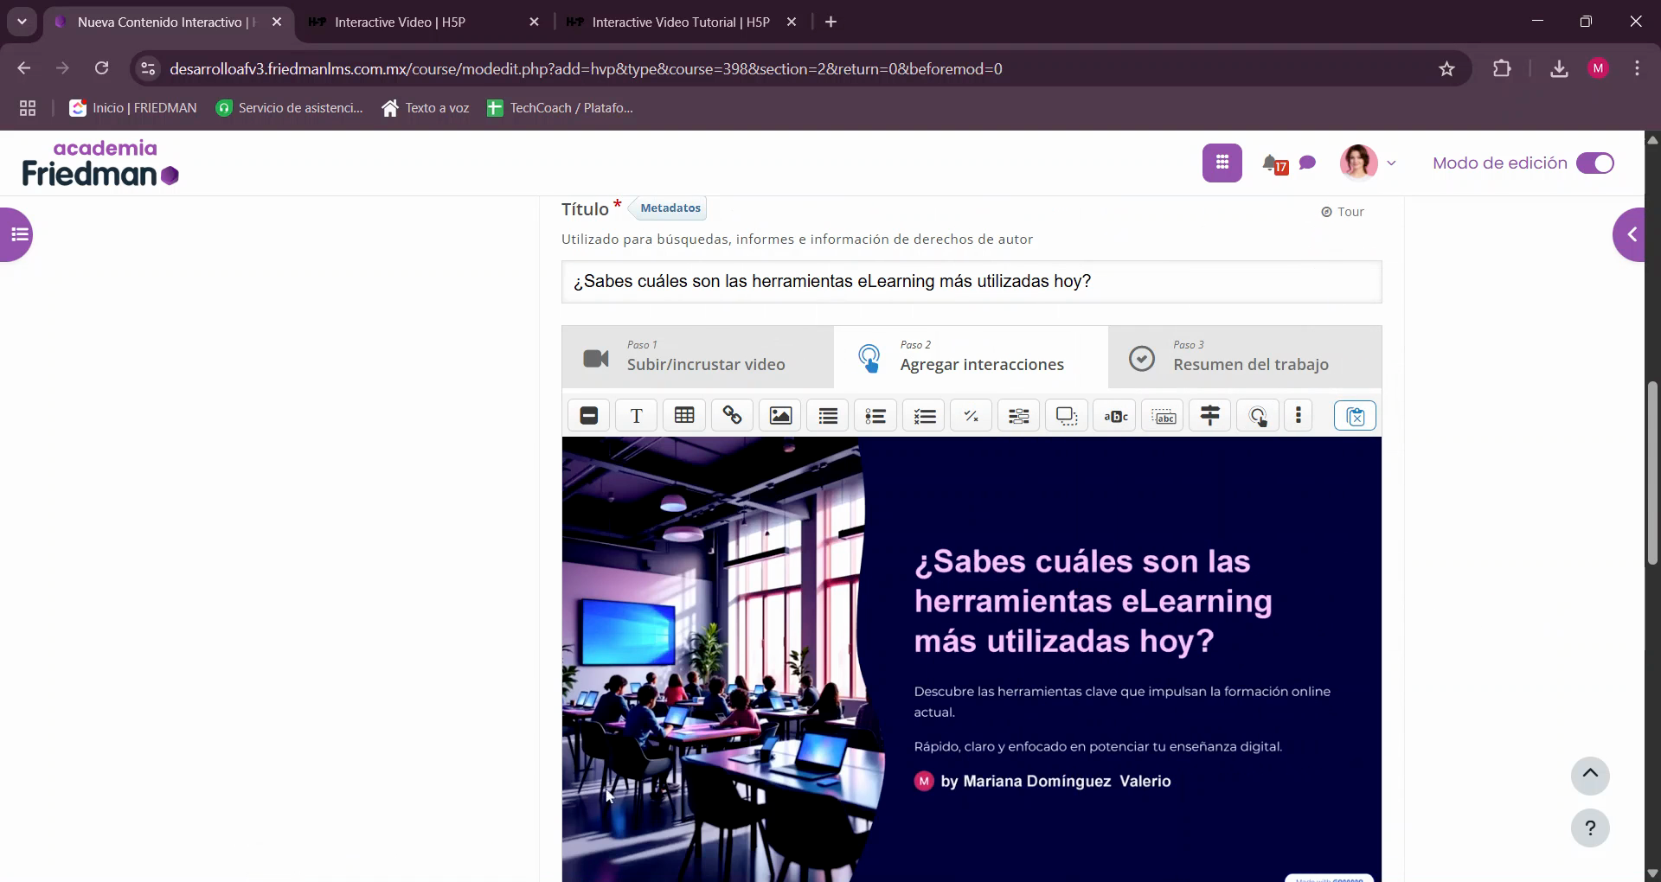Image resolution: width=1661 pixels, height=882 pixels.
Task: Click the academia Friedman logo
Action: tap(100, 163)
